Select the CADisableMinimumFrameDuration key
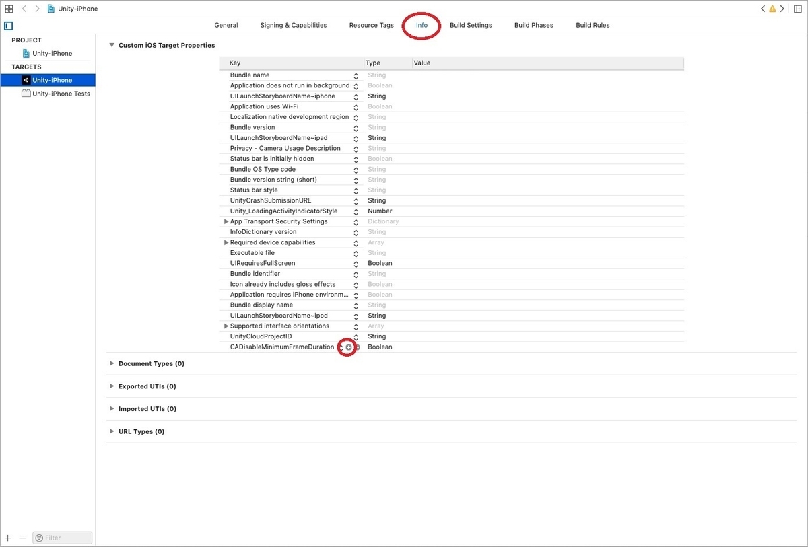This screenshot has width=808, height=547. [282, 347]
